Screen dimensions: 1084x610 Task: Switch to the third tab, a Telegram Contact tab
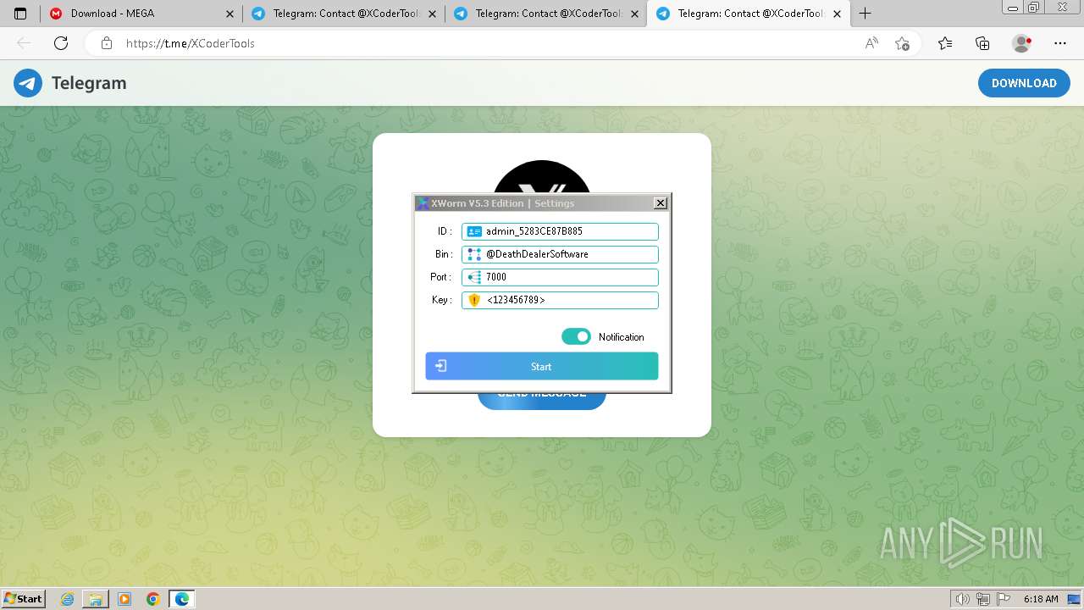coord(545,14)
